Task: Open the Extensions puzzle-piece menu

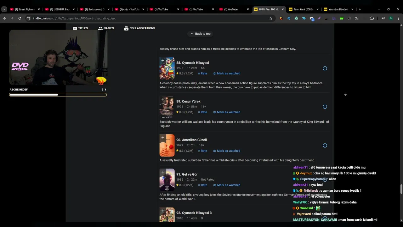Action: point(372,18)
